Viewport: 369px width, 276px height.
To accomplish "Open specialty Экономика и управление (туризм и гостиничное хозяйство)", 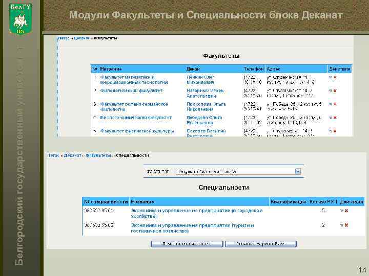I will click(x=192, y=228).
